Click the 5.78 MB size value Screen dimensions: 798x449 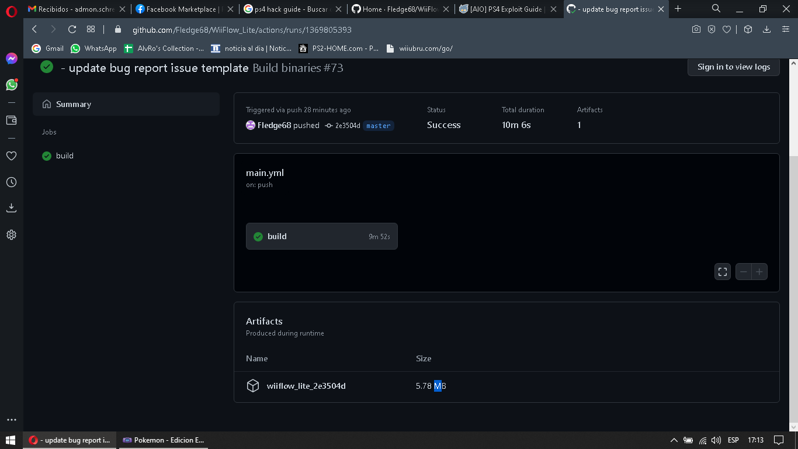coord(431,386)
